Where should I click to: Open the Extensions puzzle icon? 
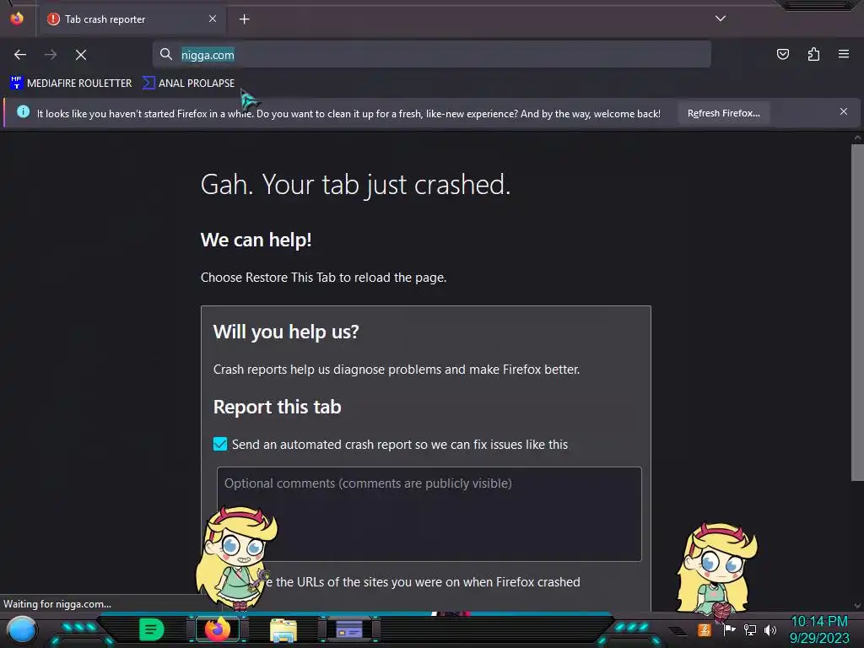813,54
